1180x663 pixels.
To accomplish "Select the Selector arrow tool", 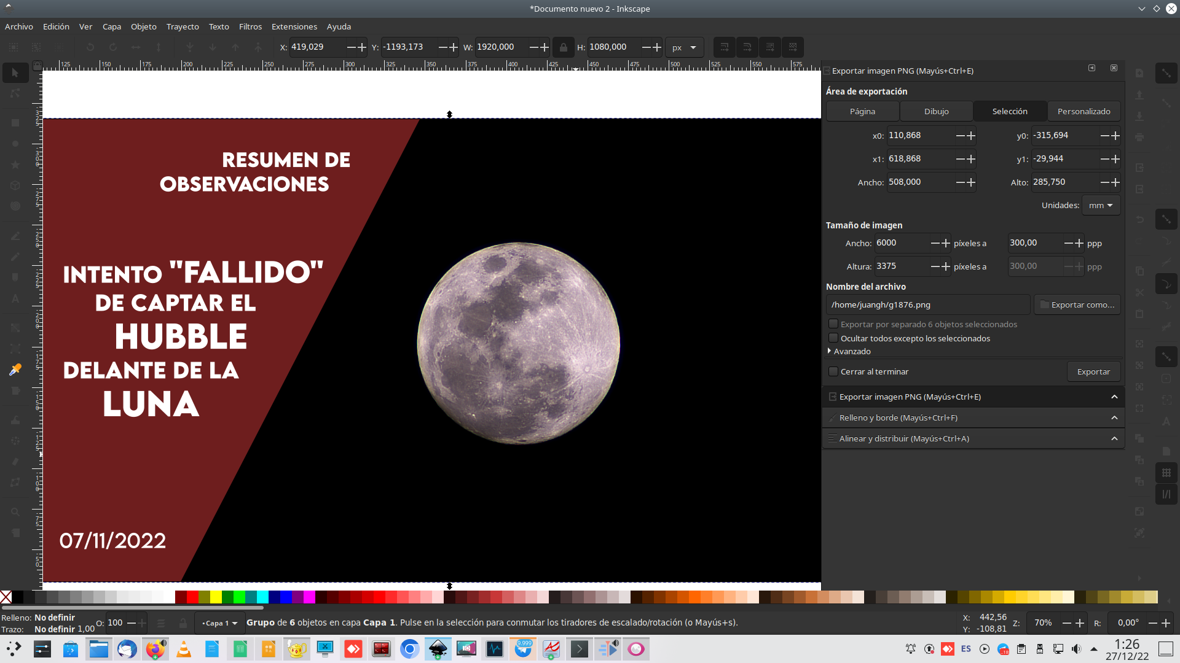I will (15, 72).
